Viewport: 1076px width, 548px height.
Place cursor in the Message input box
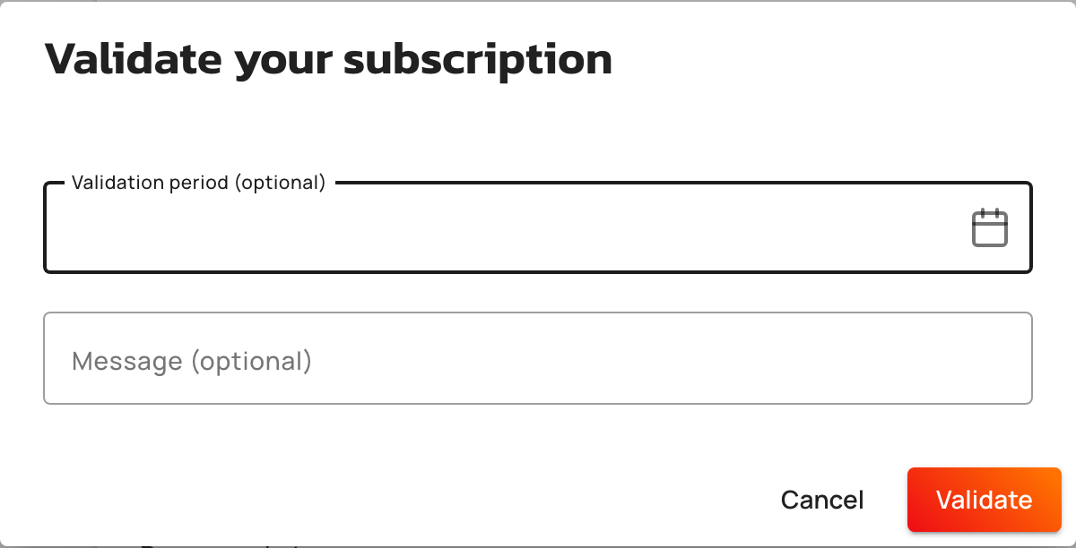click(538, 358)
